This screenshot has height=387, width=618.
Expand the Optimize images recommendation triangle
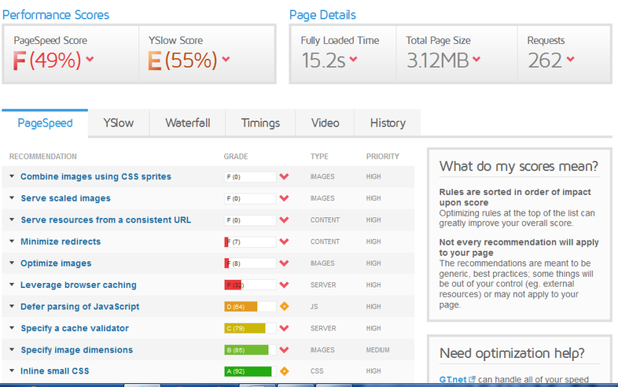point(12,264)
